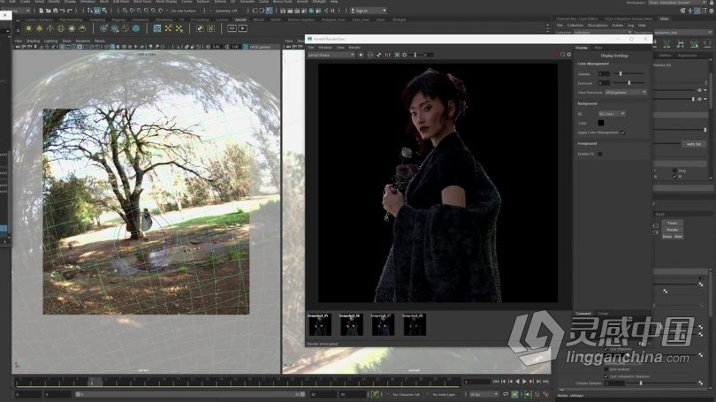Select the Snapshot_08 thumbnail

coord(415,325)
